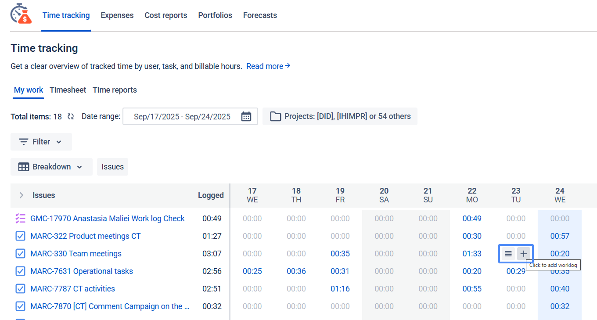The height and width of the screenshot is (320, 597).
Task: Click the checkbox icon beside MARC-322
Action: pos(20,236)
